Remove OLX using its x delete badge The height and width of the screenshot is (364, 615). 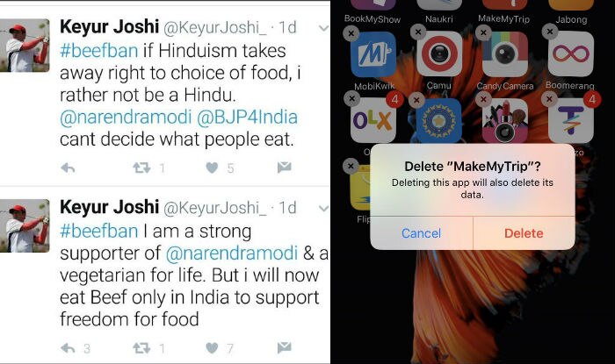[x=351, y=98]
